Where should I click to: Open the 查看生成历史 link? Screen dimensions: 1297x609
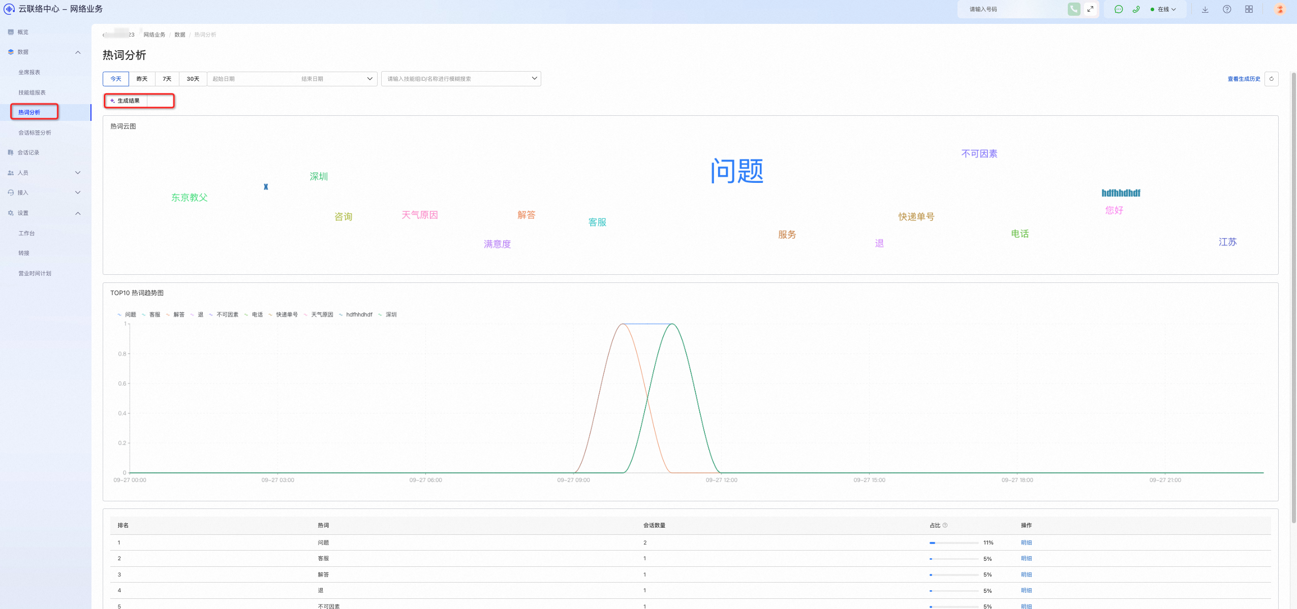[x=1244, y=79]
